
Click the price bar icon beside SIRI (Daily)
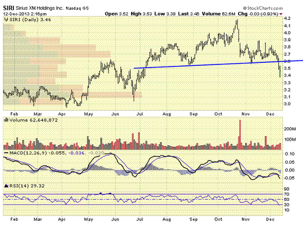tap(6, 19)
